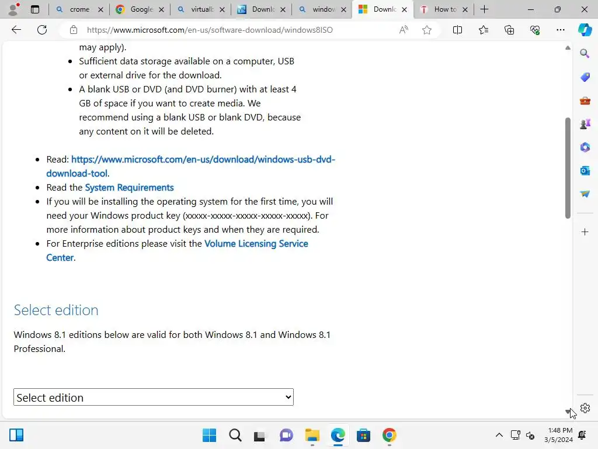Open sidebar Games chess icon

click(585, 124)
